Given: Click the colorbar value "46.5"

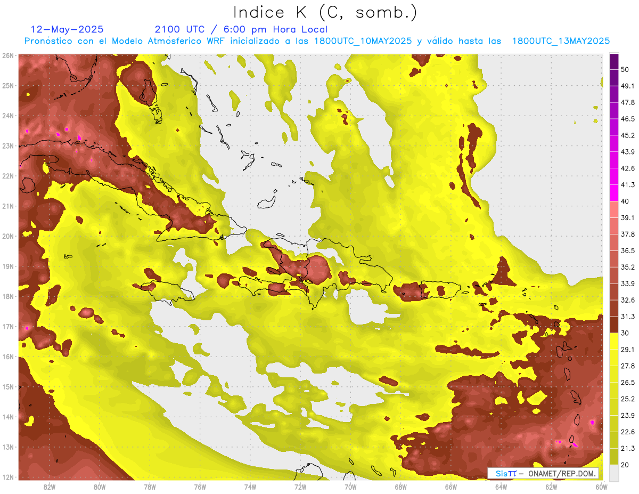Looking at the screenshot, I should (628, 119).
